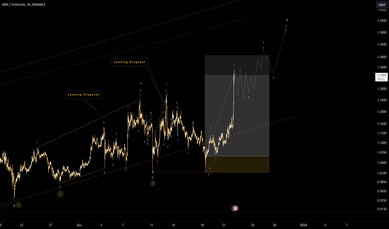Click the 1.0700 price axis label
The width and height of the screenshot is (389, 229).
382,153
